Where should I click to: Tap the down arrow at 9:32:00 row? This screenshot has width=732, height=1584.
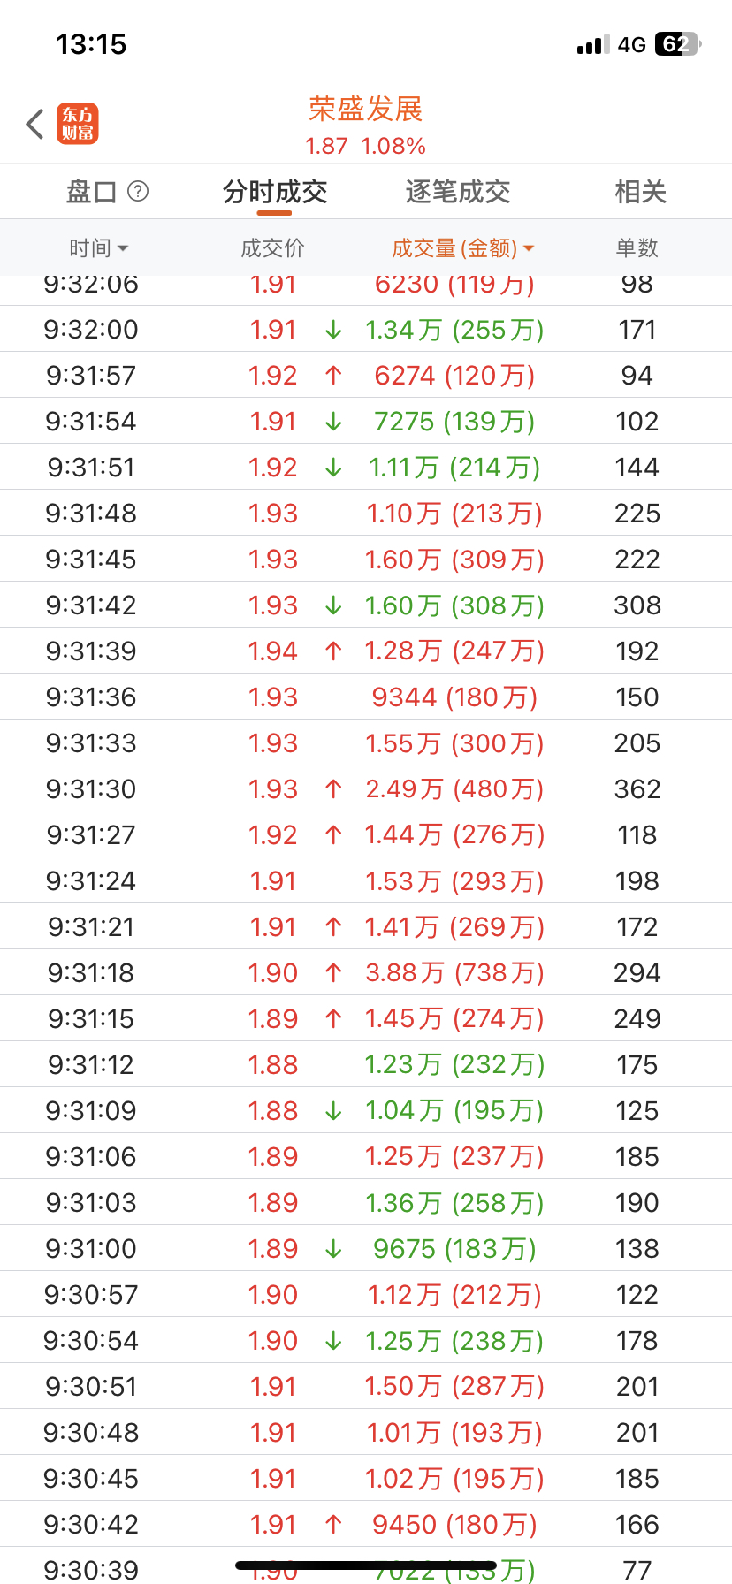point(333,330)
